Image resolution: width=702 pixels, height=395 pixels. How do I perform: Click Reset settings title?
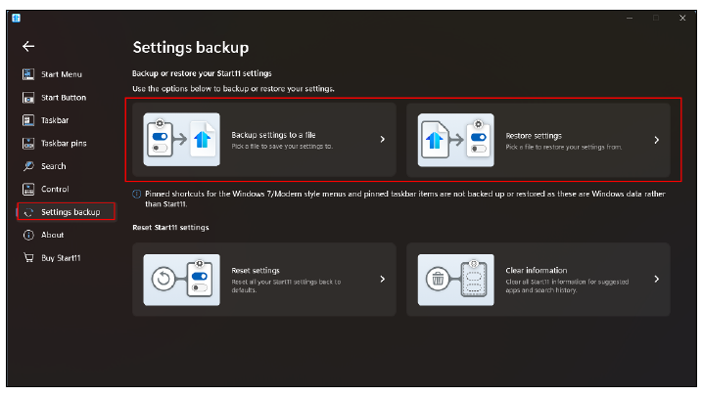pos(256,270)
